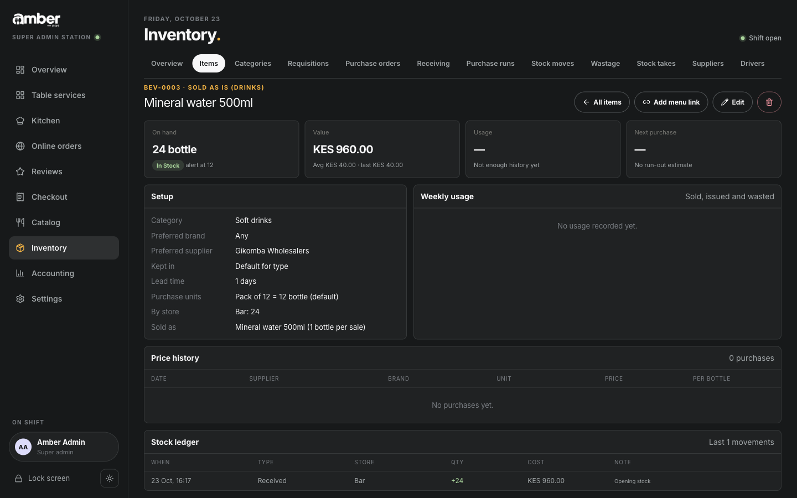The height and width of the screenshot is (498, 797).
Task: Click the Add menu link button
Action: (671, 102)
